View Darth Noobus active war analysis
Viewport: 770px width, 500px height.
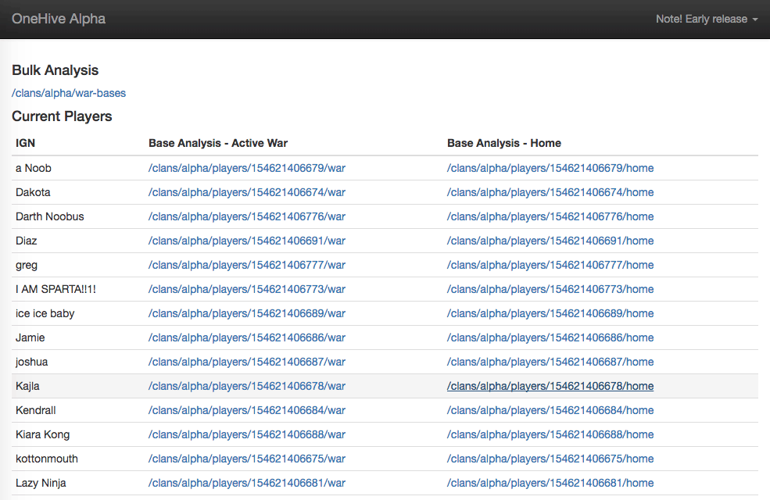(246, 216)
